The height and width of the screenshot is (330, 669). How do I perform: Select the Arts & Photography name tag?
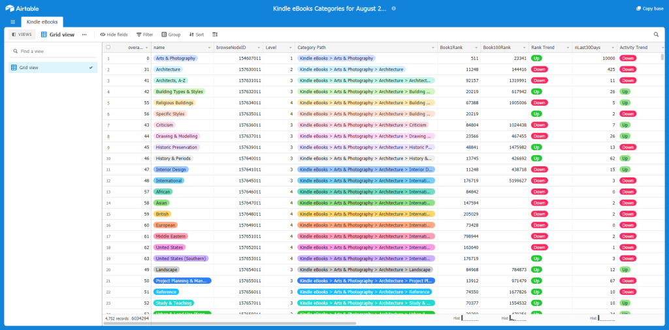[175, 58]
